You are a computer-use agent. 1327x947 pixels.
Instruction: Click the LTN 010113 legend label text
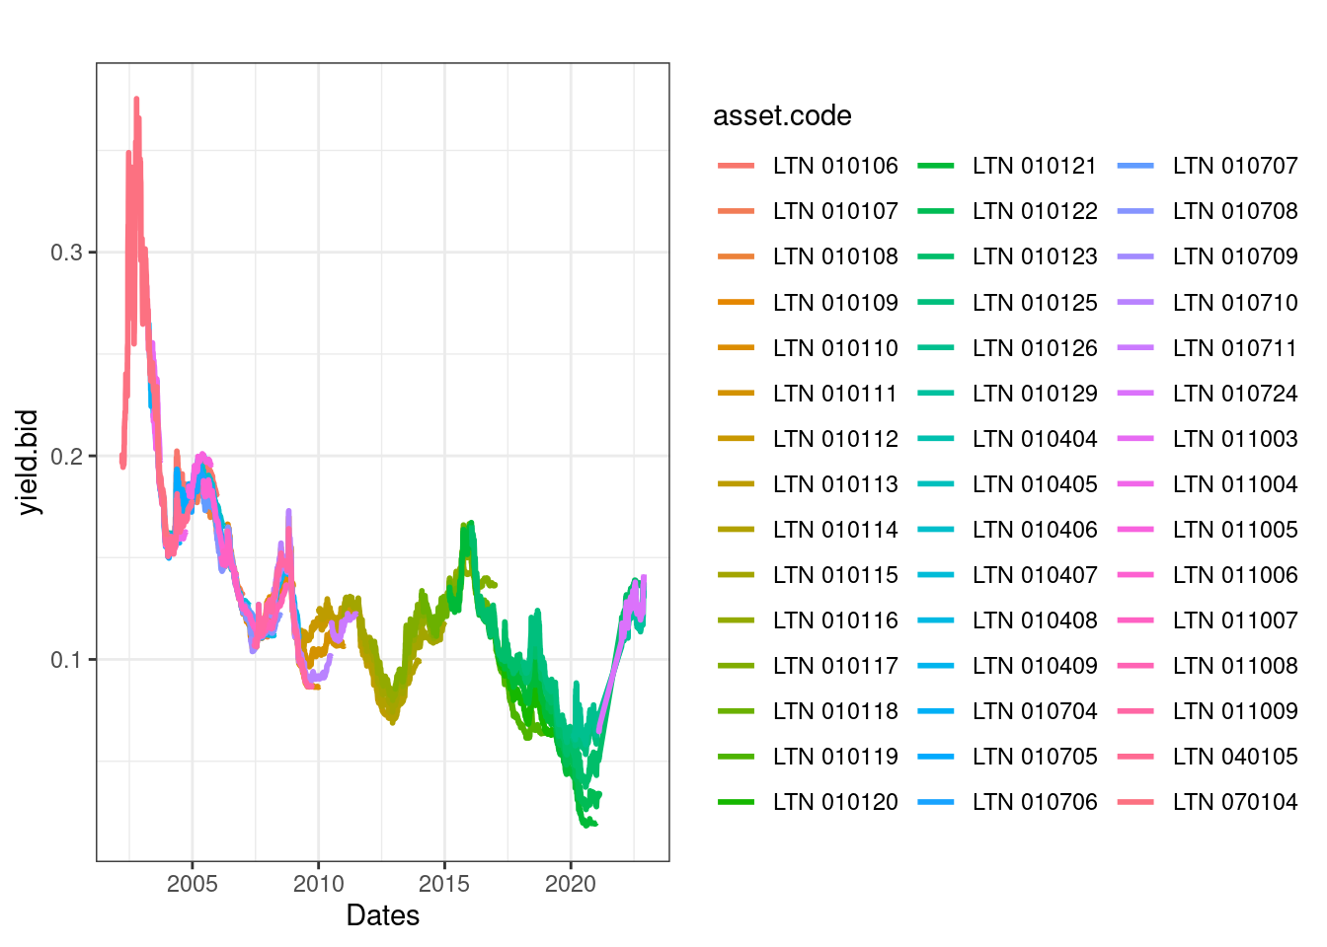tap(835, 484)
